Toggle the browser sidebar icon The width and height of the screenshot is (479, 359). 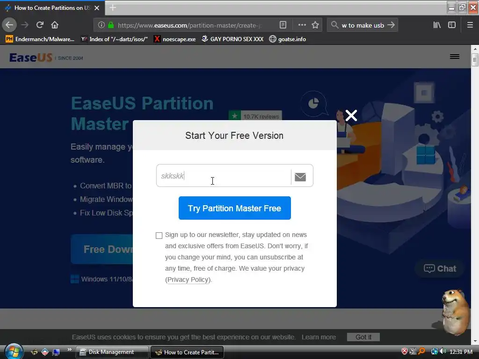coord(452,25)
